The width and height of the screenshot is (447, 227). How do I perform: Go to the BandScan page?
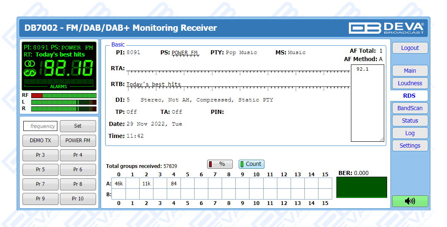click(410, 108)
